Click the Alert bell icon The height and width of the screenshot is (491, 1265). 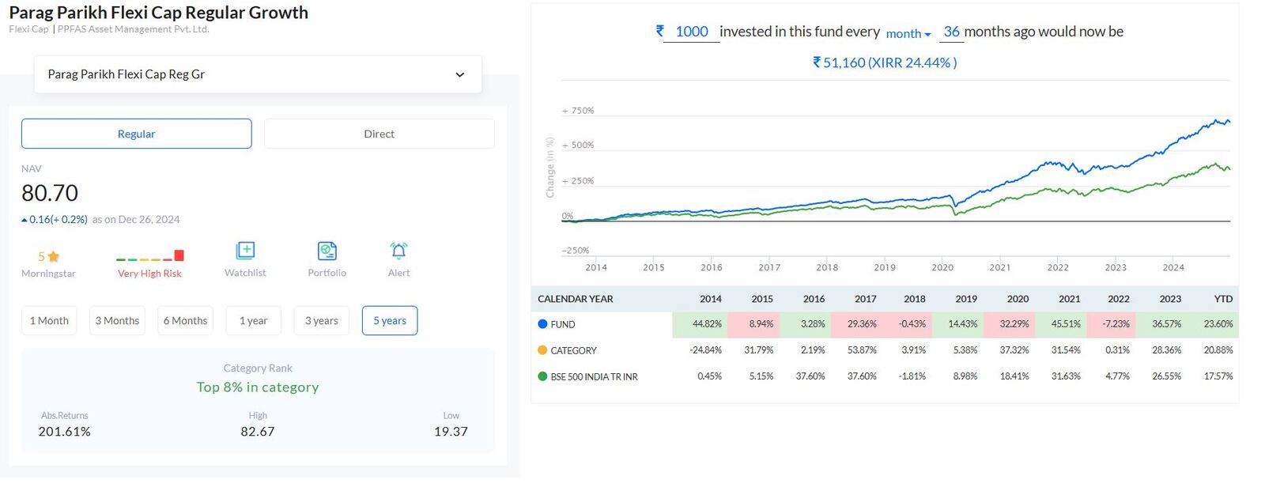[398, 251]
